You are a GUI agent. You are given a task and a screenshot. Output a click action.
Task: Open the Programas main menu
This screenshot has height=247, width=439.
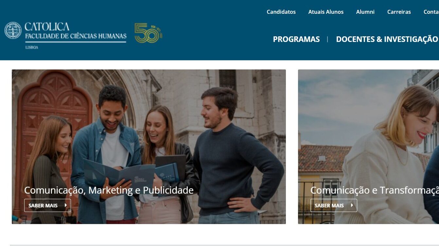(296, 39)
